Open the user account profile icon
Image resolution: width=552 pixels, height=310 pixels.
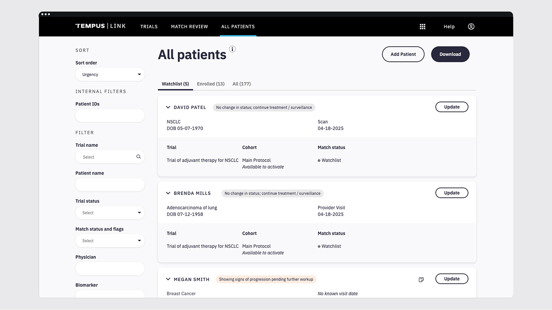471,27
